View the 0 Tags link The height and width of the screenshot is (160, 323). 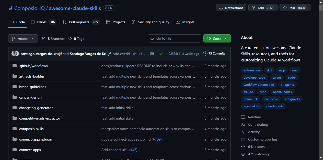(76, 38)
